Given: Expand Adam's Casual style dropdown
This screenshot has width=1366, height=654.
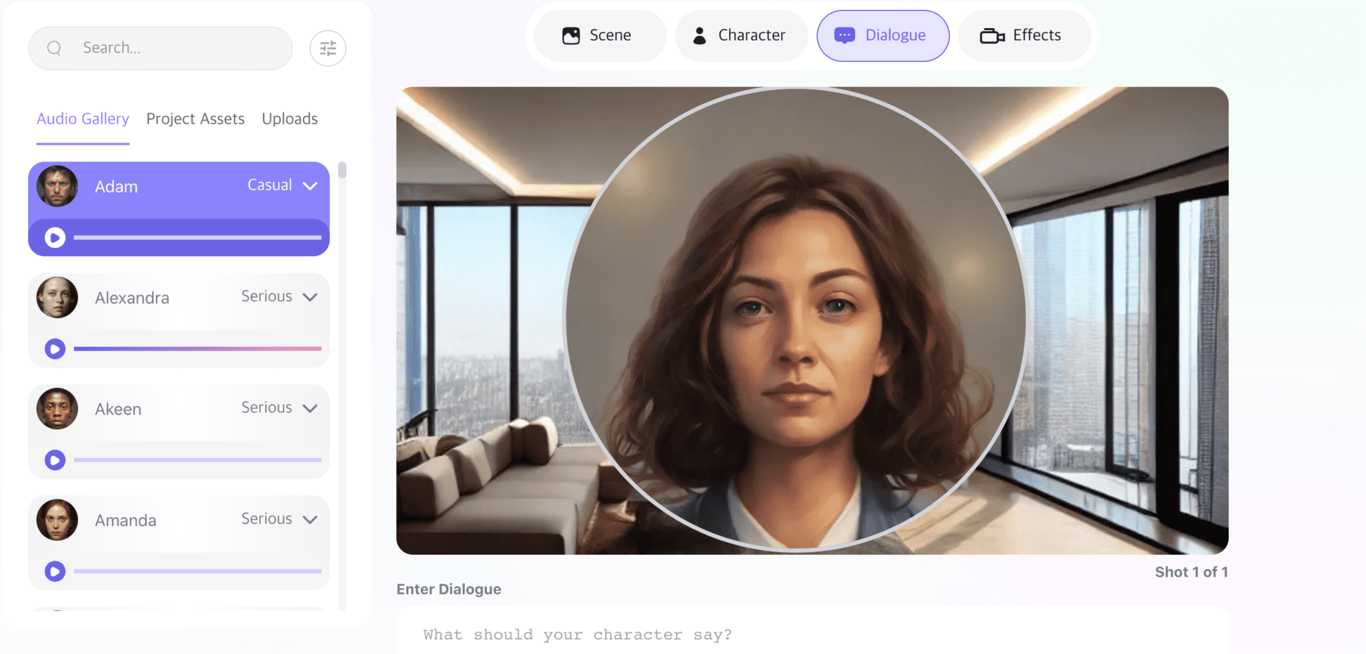Looking at the screenshot, I should 282,185.
